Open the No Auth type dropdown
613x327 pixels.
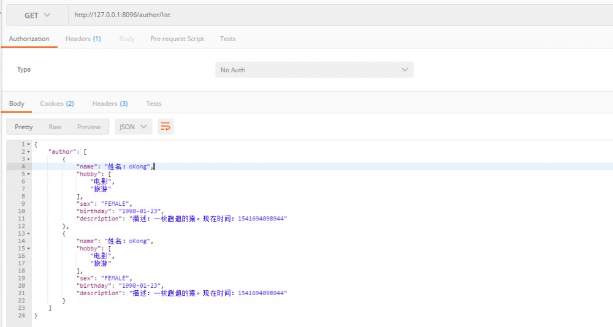[x=314, y=70]
